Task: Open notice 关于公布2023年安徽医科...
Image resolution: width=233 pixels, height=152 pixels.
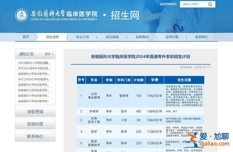Action: (x=34, y=79)
